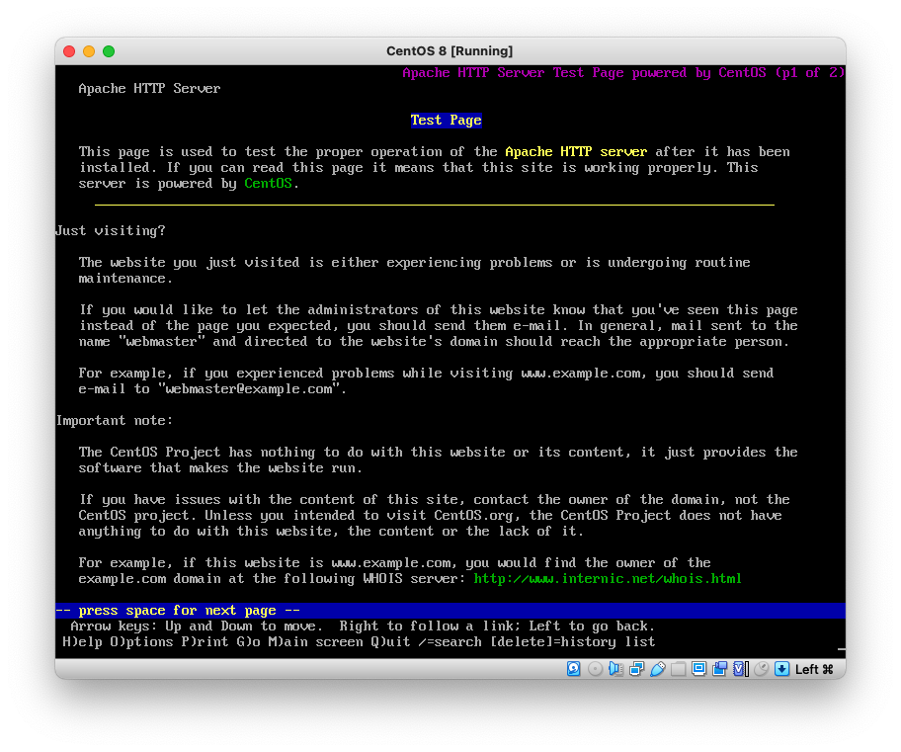The image size is (901, 752).
Task: Minimize the window using the yellow button
Action: pyautogui.click(x=89, y=51)
